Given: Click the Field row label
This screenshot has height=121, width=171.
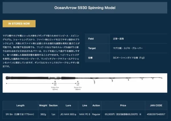Looking at the screenshot, I should pyautogui.click(x=91, y=39).
